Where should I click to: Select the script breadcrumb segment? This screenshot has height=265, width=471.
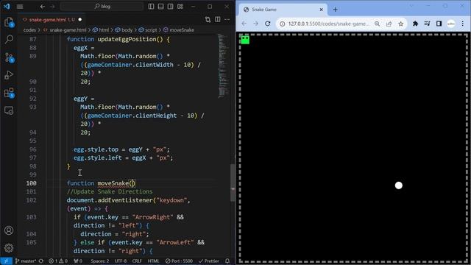click(x=148, y=30)
